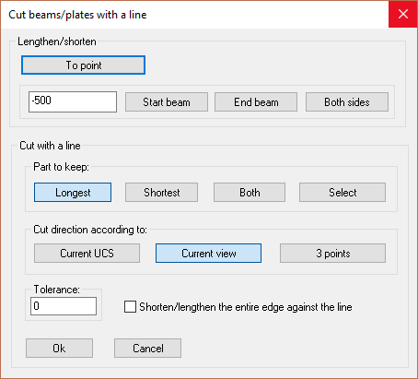Set cut direction by 3 points
Viewport: 418px width, 379px height.
tap(332, 254)
